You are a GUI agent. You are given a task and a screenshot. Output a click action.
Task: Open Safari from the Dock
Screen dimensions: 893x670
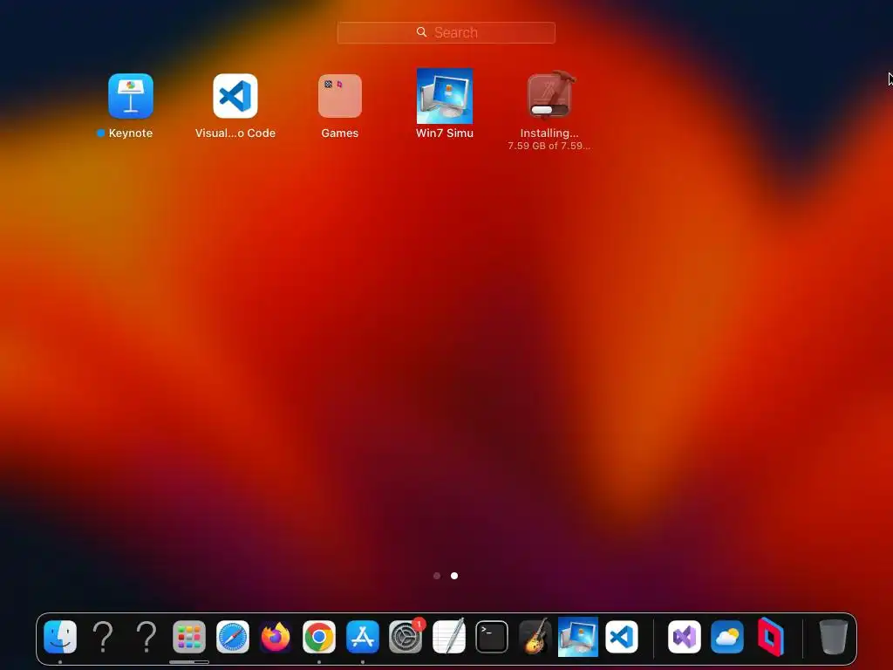click(232, 636)
